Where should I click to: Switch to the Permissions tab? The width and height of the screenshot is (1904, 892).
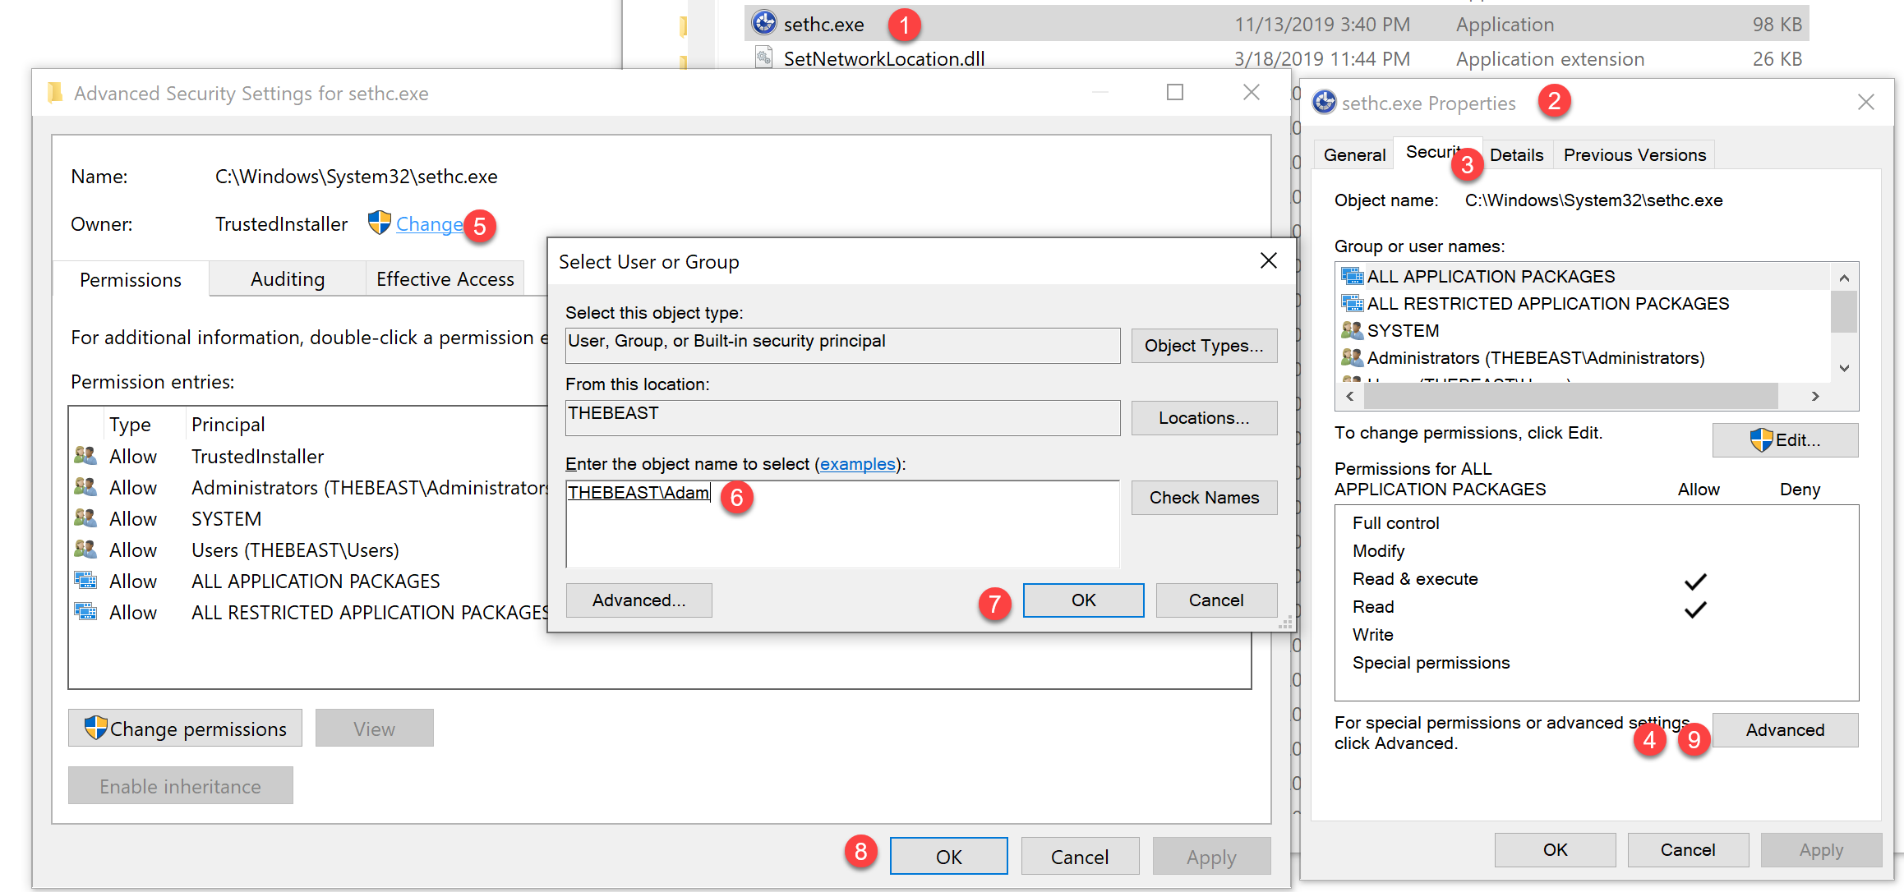point(131,279)
